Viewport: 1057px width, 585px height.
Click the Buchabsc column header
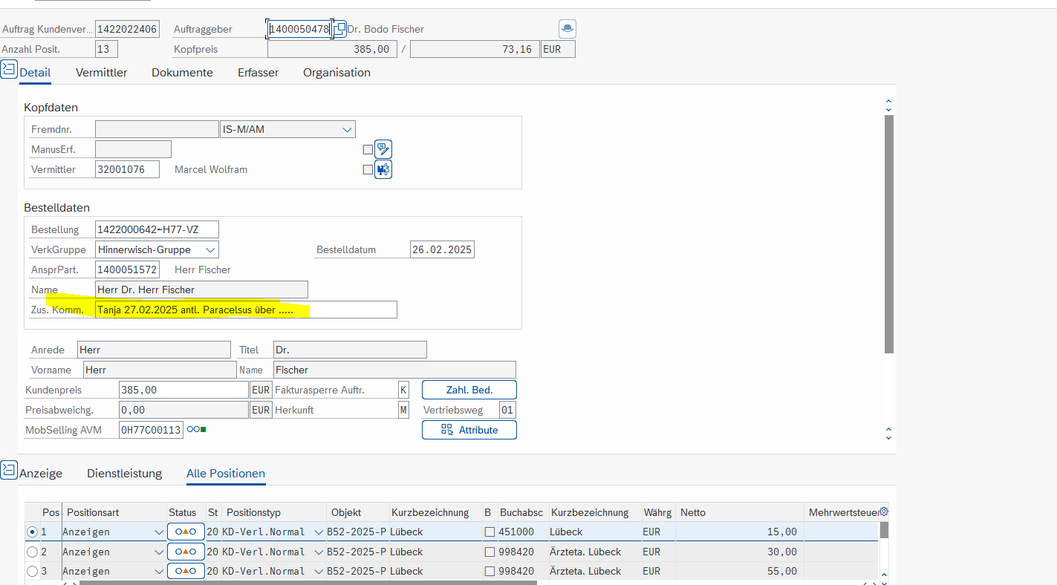click(x=522, y=512)
